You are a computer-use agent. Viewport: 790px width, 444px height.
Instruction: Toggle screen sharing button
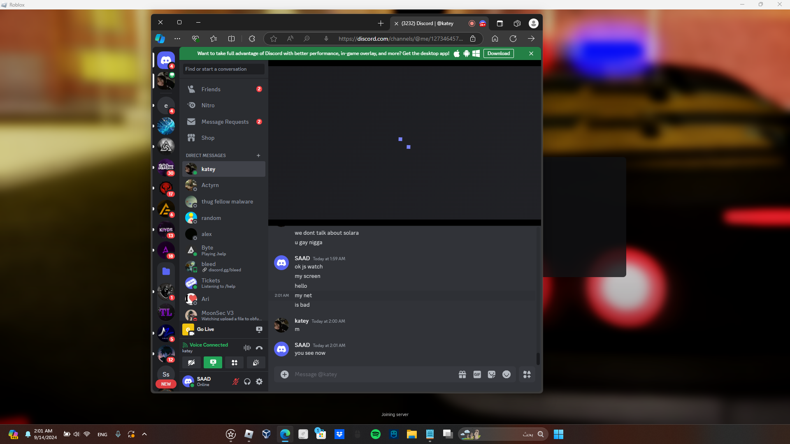(x=213, y=363)
